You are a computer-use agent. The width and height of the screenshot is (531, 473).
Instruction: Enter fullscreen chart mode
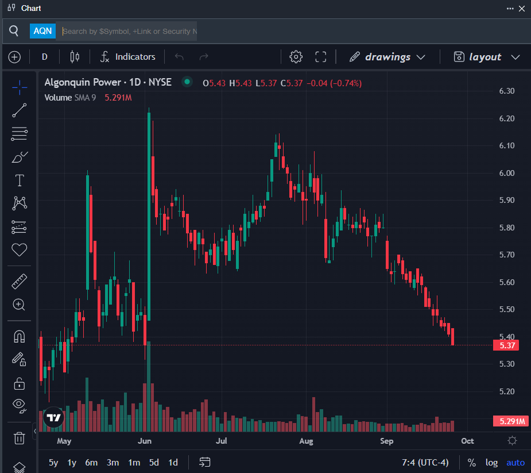(x=321, y=57)
